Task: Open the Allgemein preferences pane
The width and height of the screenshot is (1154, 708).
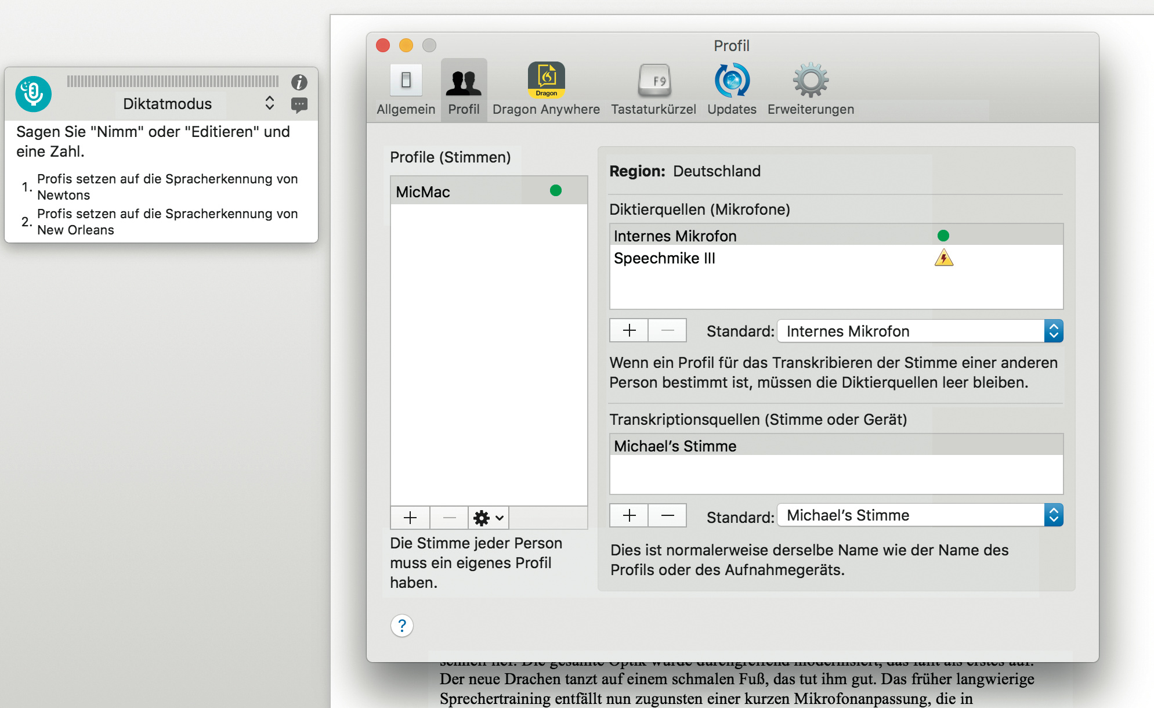Action: coord(406,90)
